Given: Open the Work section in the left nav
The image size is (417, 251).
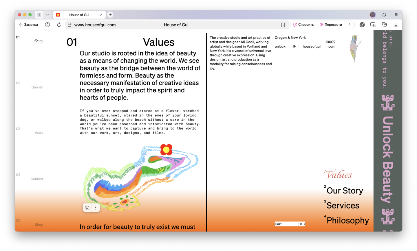Looking at the screenshot, I should pos(39,133).
